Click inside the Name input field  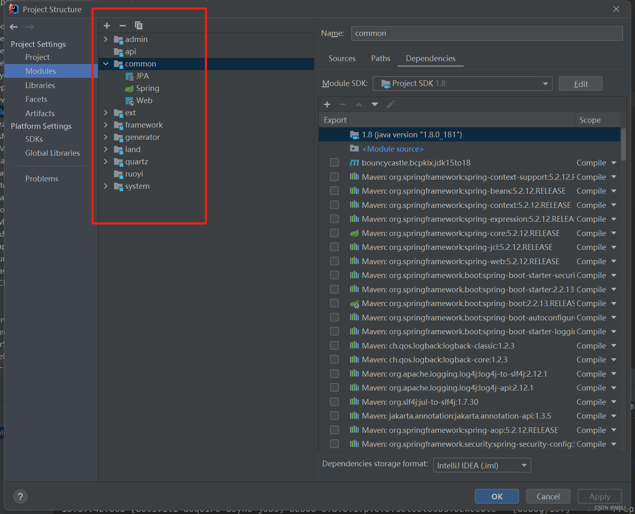point(485,33)
